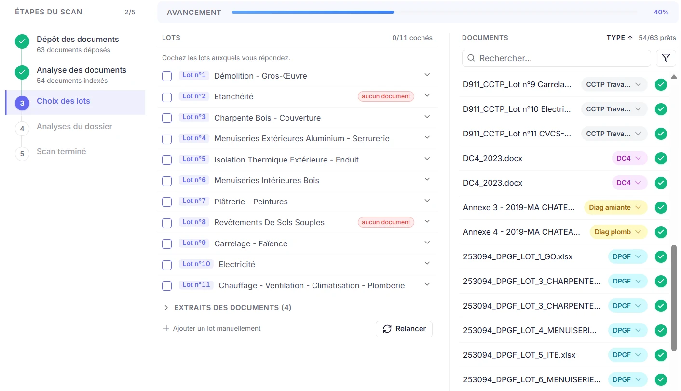Screen dimensions: 681x391
Task: Expand EXTRAITS DES DOCUMENTS (4) section
Action: [x=227, y=308]
